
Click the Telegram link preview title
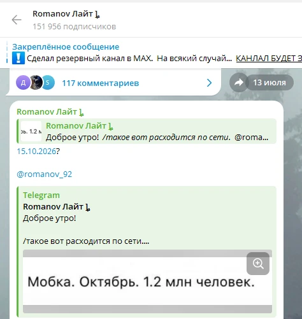pos(41,195)
